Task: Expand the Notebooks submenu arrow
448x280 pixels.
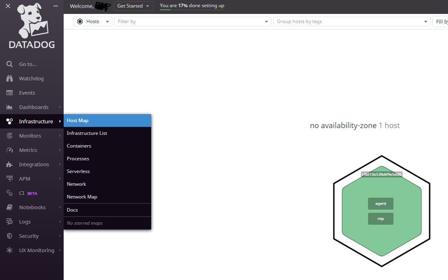Action: click(60, 207)
